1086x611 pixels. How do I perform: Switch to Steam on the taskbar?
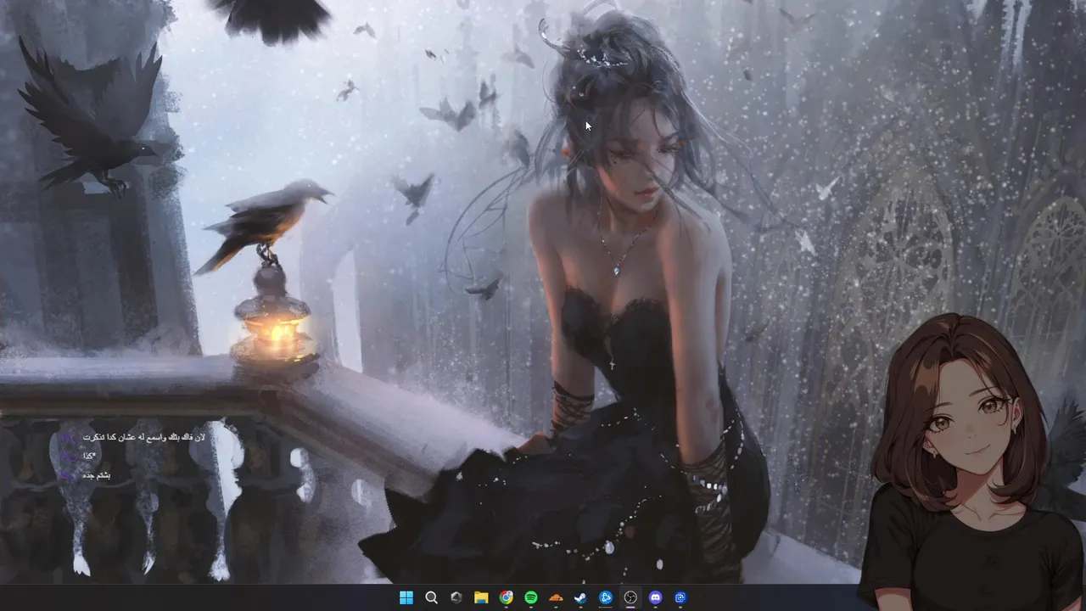pyautogui.click(x=581, y=597)
